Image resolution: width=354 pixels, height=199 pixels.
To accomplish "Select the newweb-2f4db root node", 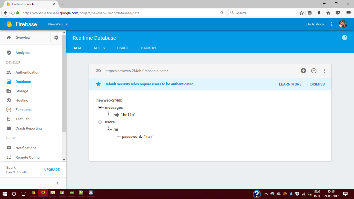I will [109, 100].
